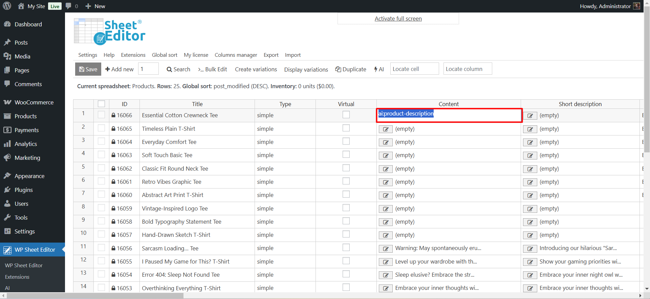Open the Global sort menu
The width and height of the screenshot is (650, 299).
point(165,55)
